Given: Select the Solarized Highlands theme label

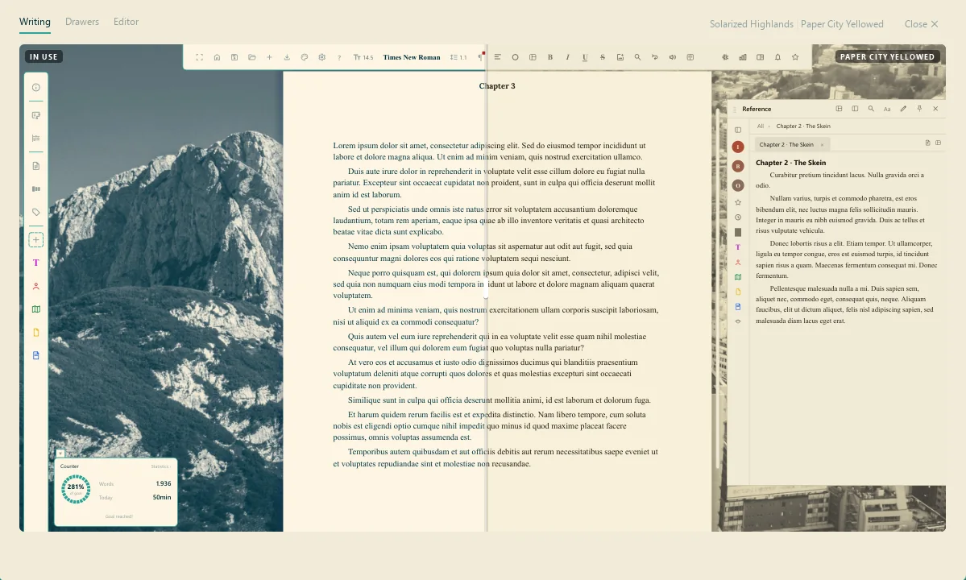Looking at the screenshot, I should (x=751, y=24).
